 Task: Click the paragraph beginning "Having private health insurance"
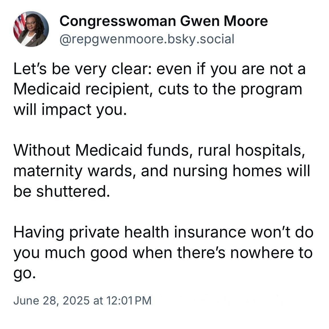tap(163, 253)
